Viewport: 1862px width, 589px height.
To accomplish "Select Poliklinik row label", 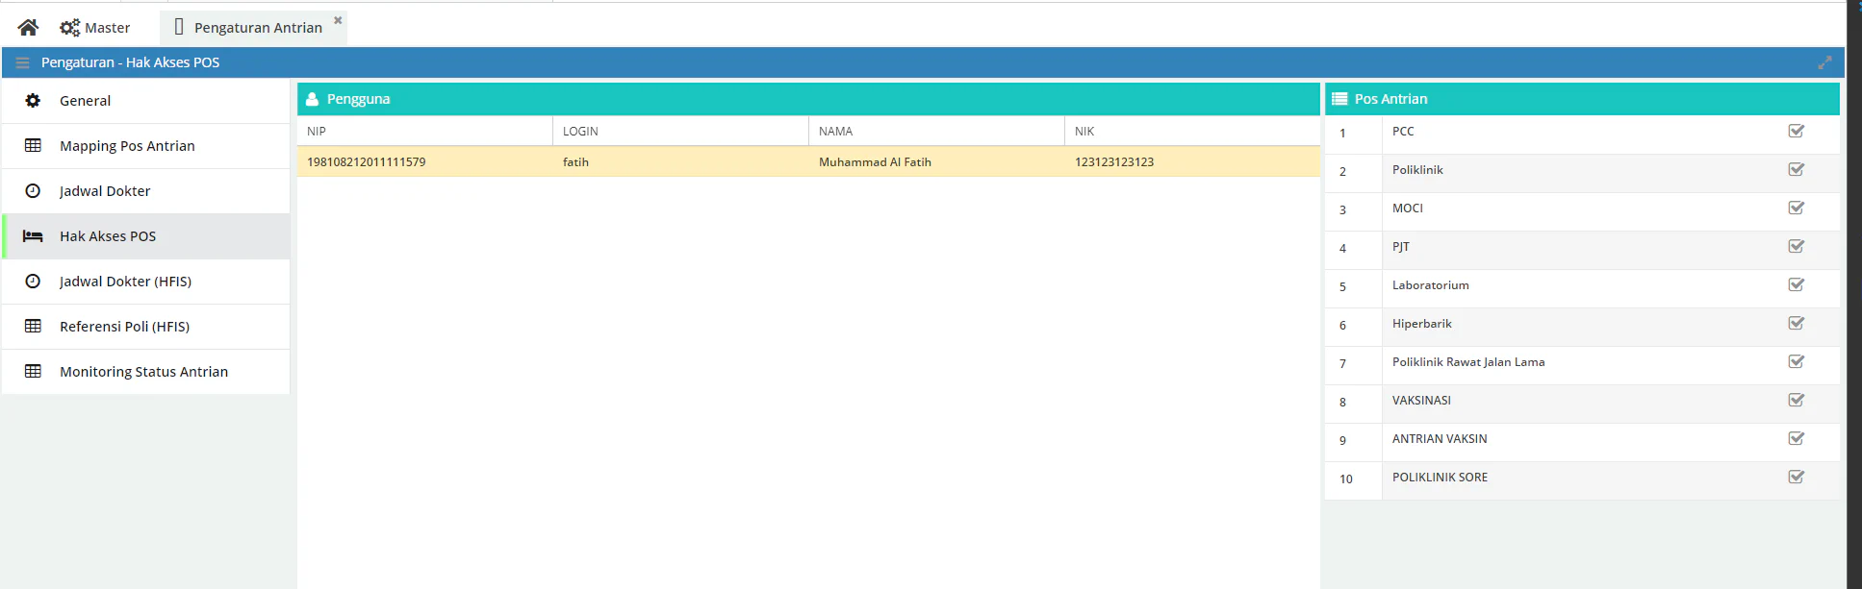I will tap(1417, 170).
